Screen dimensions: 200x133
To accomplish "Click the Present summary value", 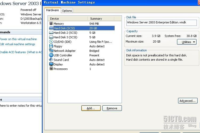I will click(x=94, y=55).
